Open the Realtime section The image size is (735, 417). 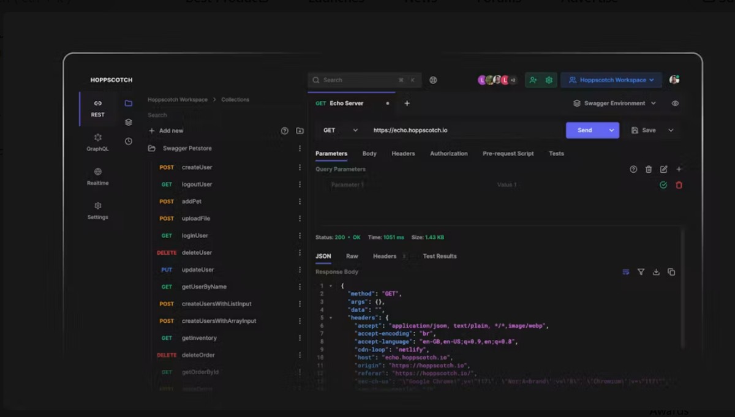(98, 177)
